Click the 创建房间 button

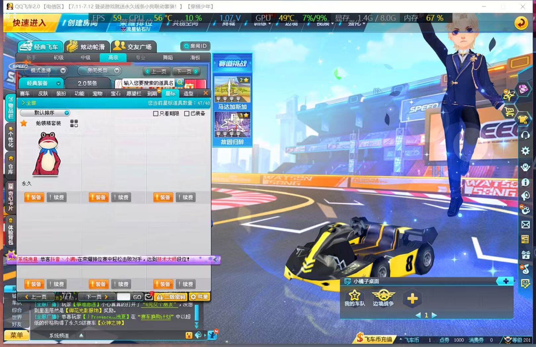coord(81,23)
